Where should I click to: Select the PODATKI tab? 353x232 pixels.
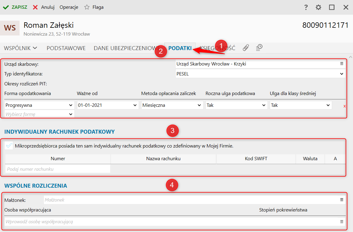(180, 48)
